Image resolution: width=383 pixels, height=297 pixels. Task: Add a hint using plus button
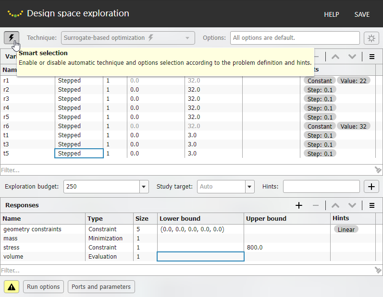[371, 186]
